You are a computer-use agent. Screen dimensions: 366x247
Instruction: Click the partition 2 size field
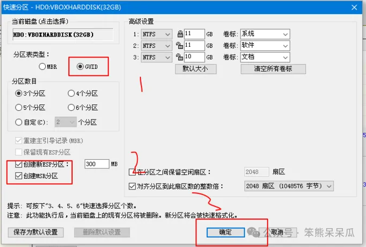[x=194, y=46]
